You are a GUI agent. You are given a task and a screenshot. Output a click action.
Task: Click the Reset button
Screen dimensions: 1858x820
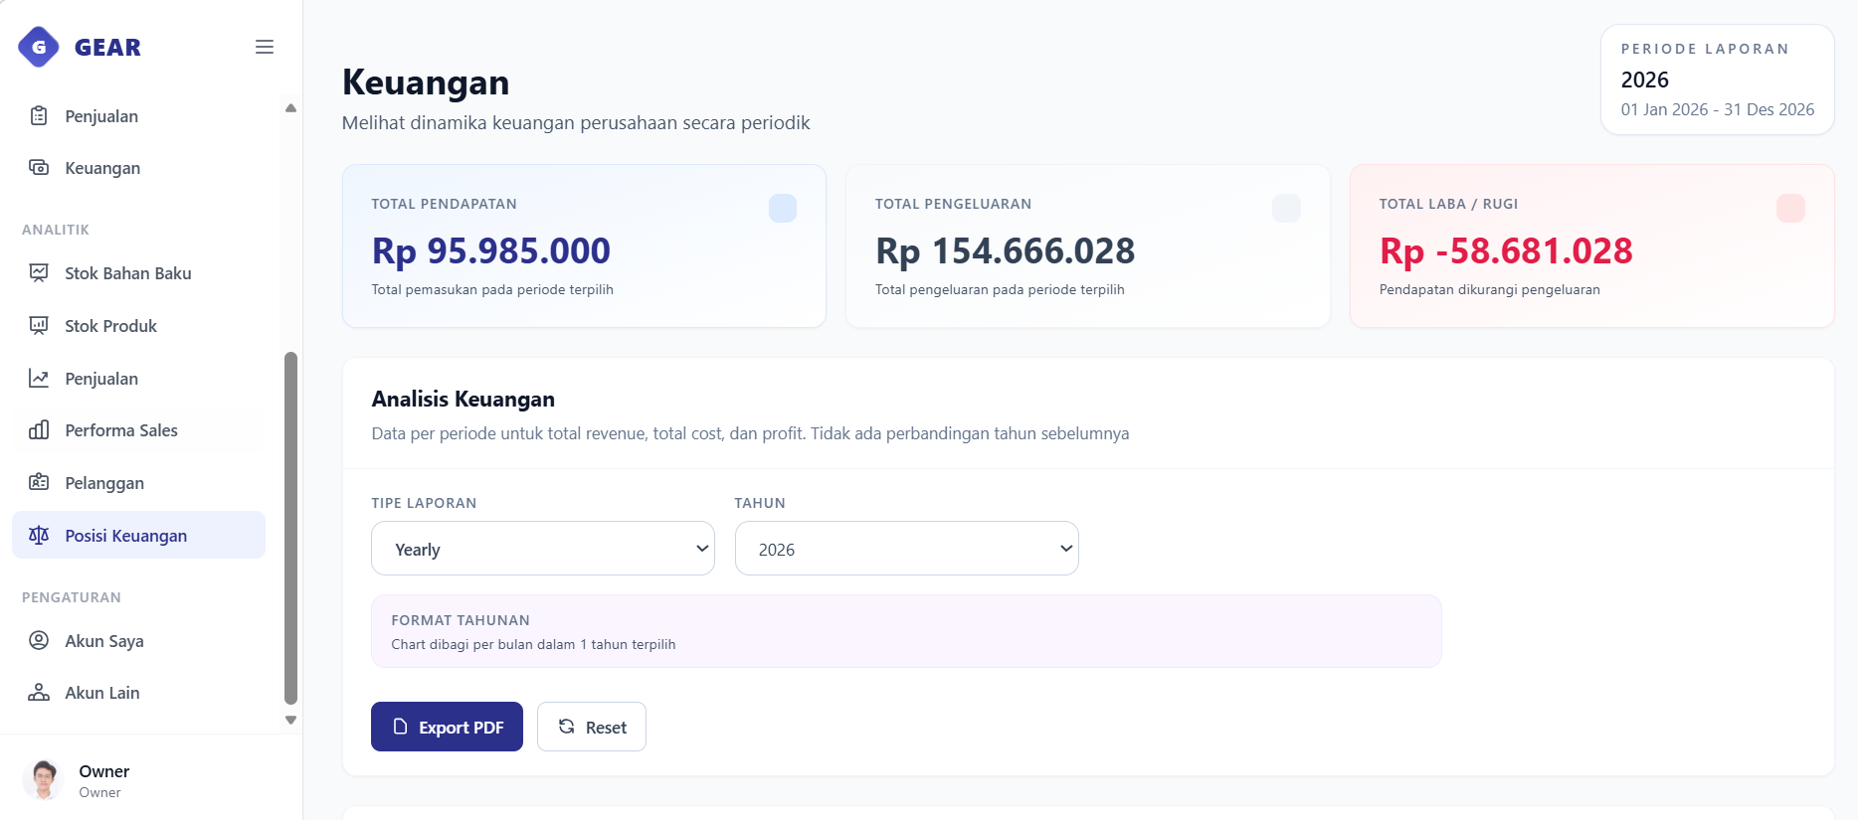[x=592, y=727]
